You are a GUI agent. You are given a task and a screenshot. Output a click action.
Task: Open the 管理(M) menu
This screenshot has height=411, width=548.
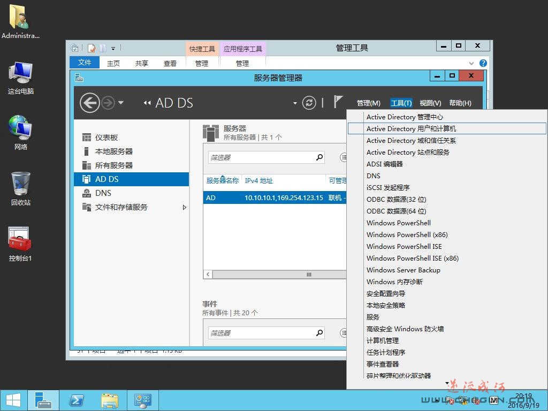click(368, 103)
